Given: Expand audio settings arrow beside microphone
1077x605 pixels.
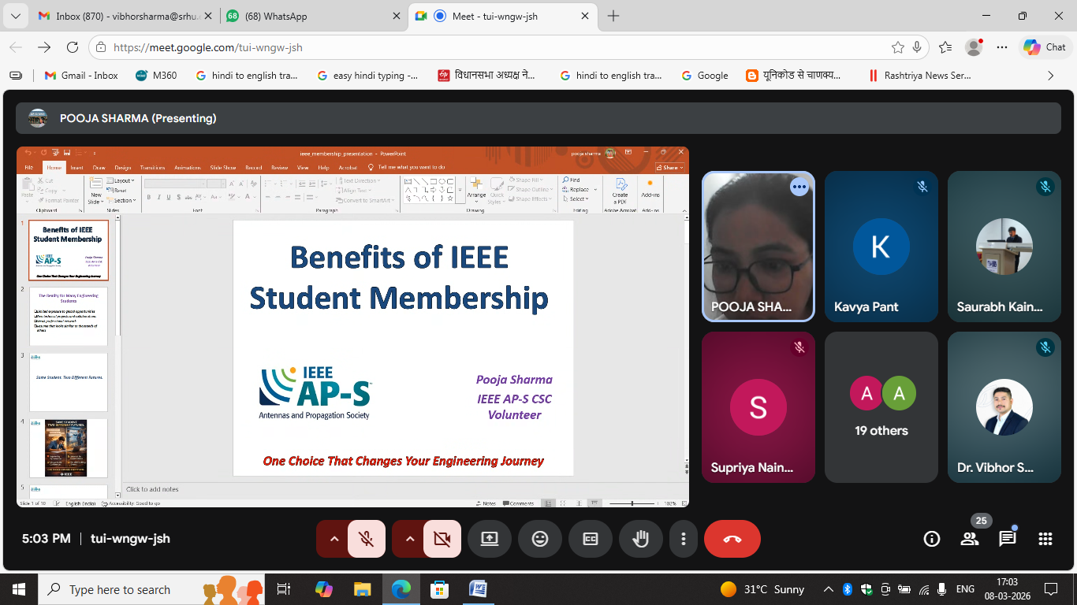Looking at the screenshot, I should [334, 539].
